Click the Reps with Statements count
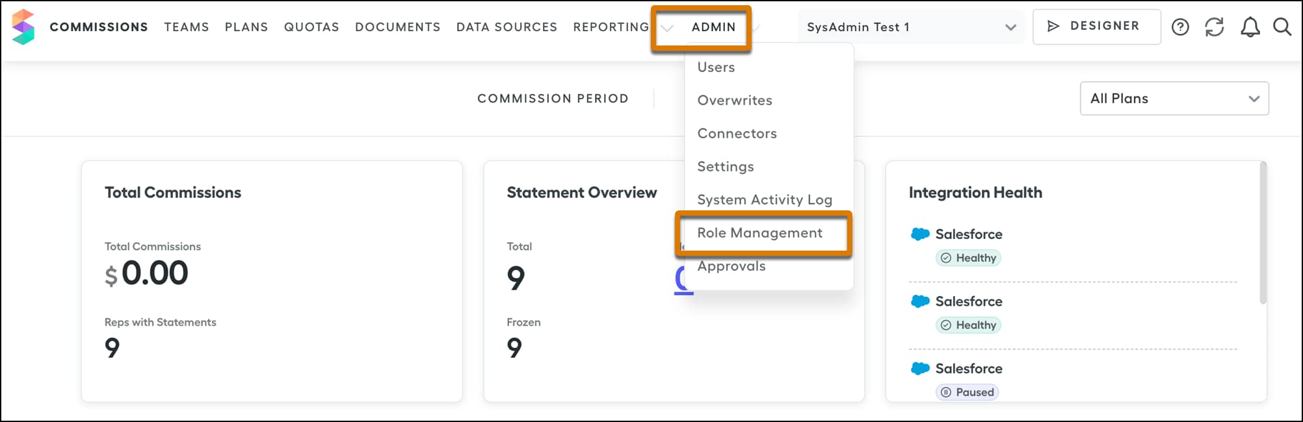The height and width of the screenshot is (422, 1303). point(112,348)
